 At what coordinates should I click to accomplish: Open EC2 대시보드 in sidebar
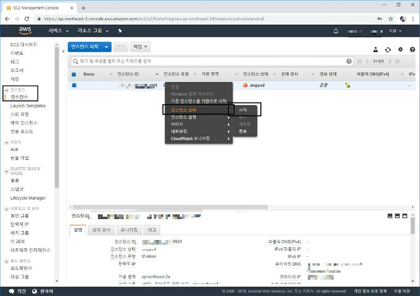tap(24, 44)
